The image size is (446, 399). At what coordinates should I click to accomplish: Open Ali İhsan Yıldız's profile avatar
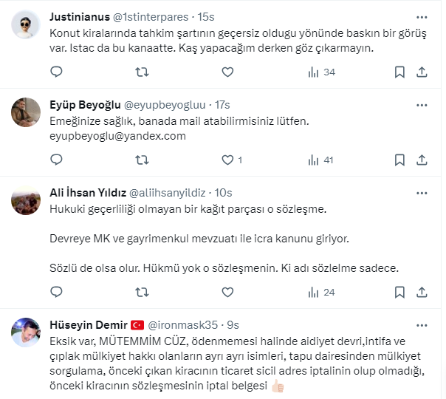pyautogui.click(x=26, y=200)
